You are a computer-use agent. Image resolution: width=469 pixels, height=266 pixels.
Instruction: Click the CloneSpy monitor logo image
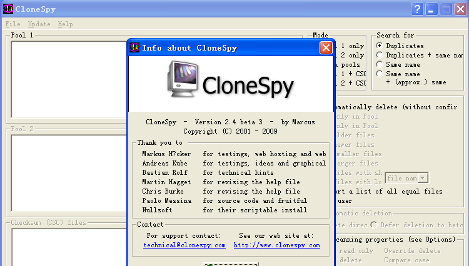pos(183,79)
